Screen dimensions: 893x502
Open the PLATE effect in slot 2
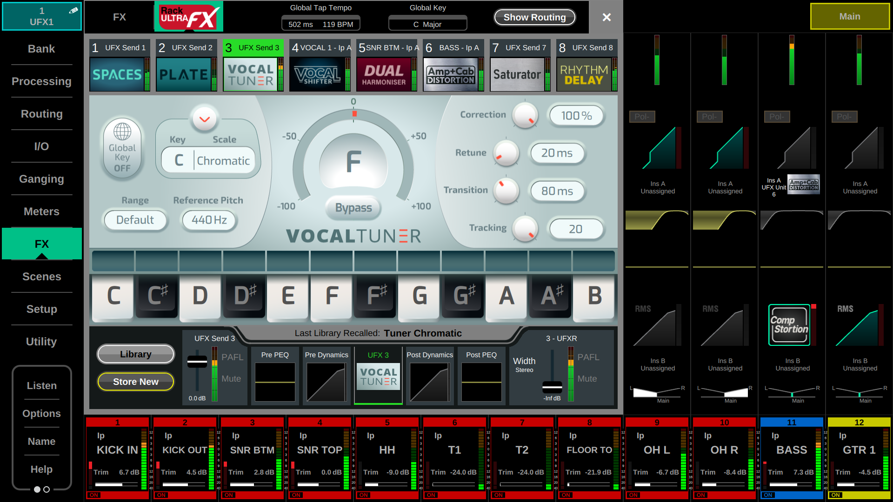(183, 74)
